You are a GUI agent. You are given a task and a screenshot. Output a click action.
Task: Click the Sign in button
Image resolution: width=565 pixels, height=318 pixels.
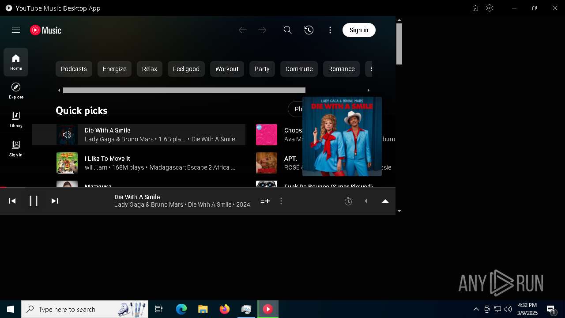pyautogui.click(x=359, y=30)
